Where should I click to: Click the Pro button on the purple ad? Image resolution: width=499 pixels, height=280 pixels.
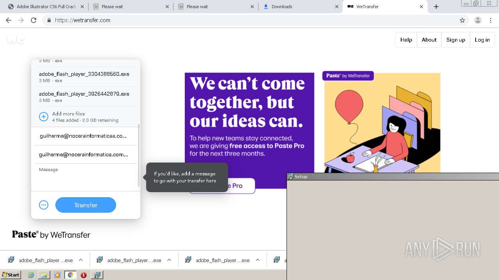click(222, 186)
